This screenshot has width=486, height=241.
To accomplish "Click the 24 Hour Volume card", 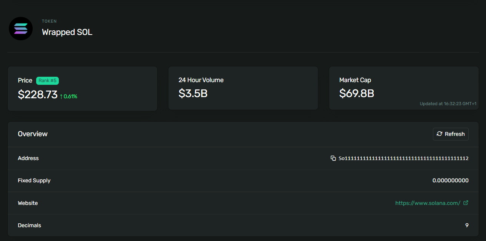I will point(243,88).
